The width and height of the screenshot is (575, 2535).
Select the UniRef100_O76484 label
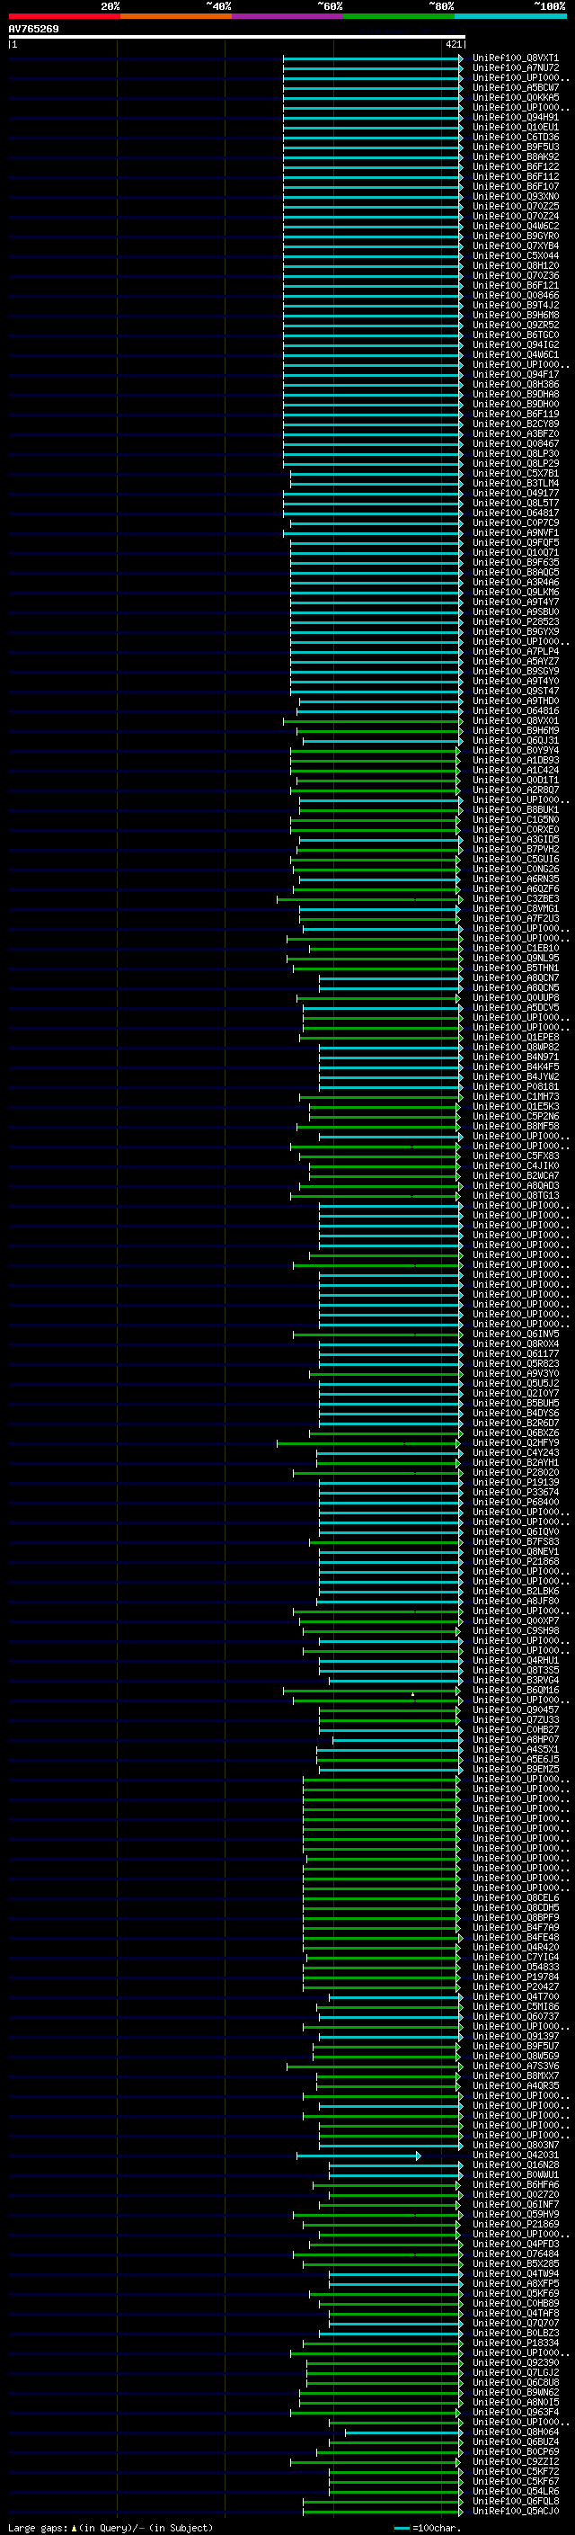[x=515, y=2254]
